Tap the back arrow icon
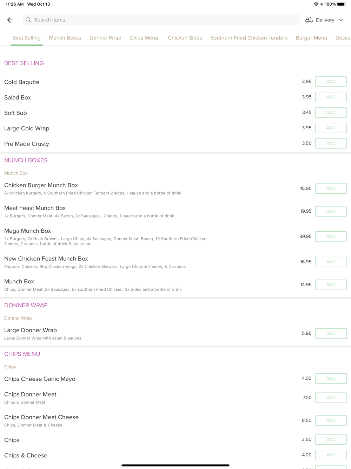 click(x=10, y=20)
